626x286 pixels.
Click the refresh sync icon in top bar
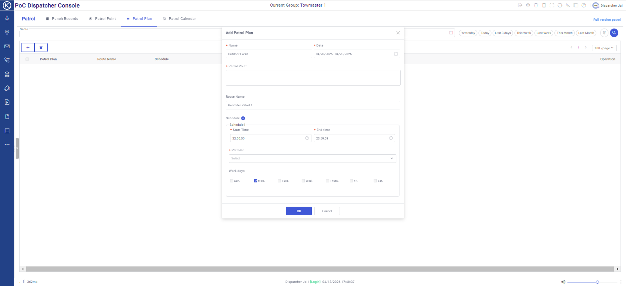(x=560, y=5)
